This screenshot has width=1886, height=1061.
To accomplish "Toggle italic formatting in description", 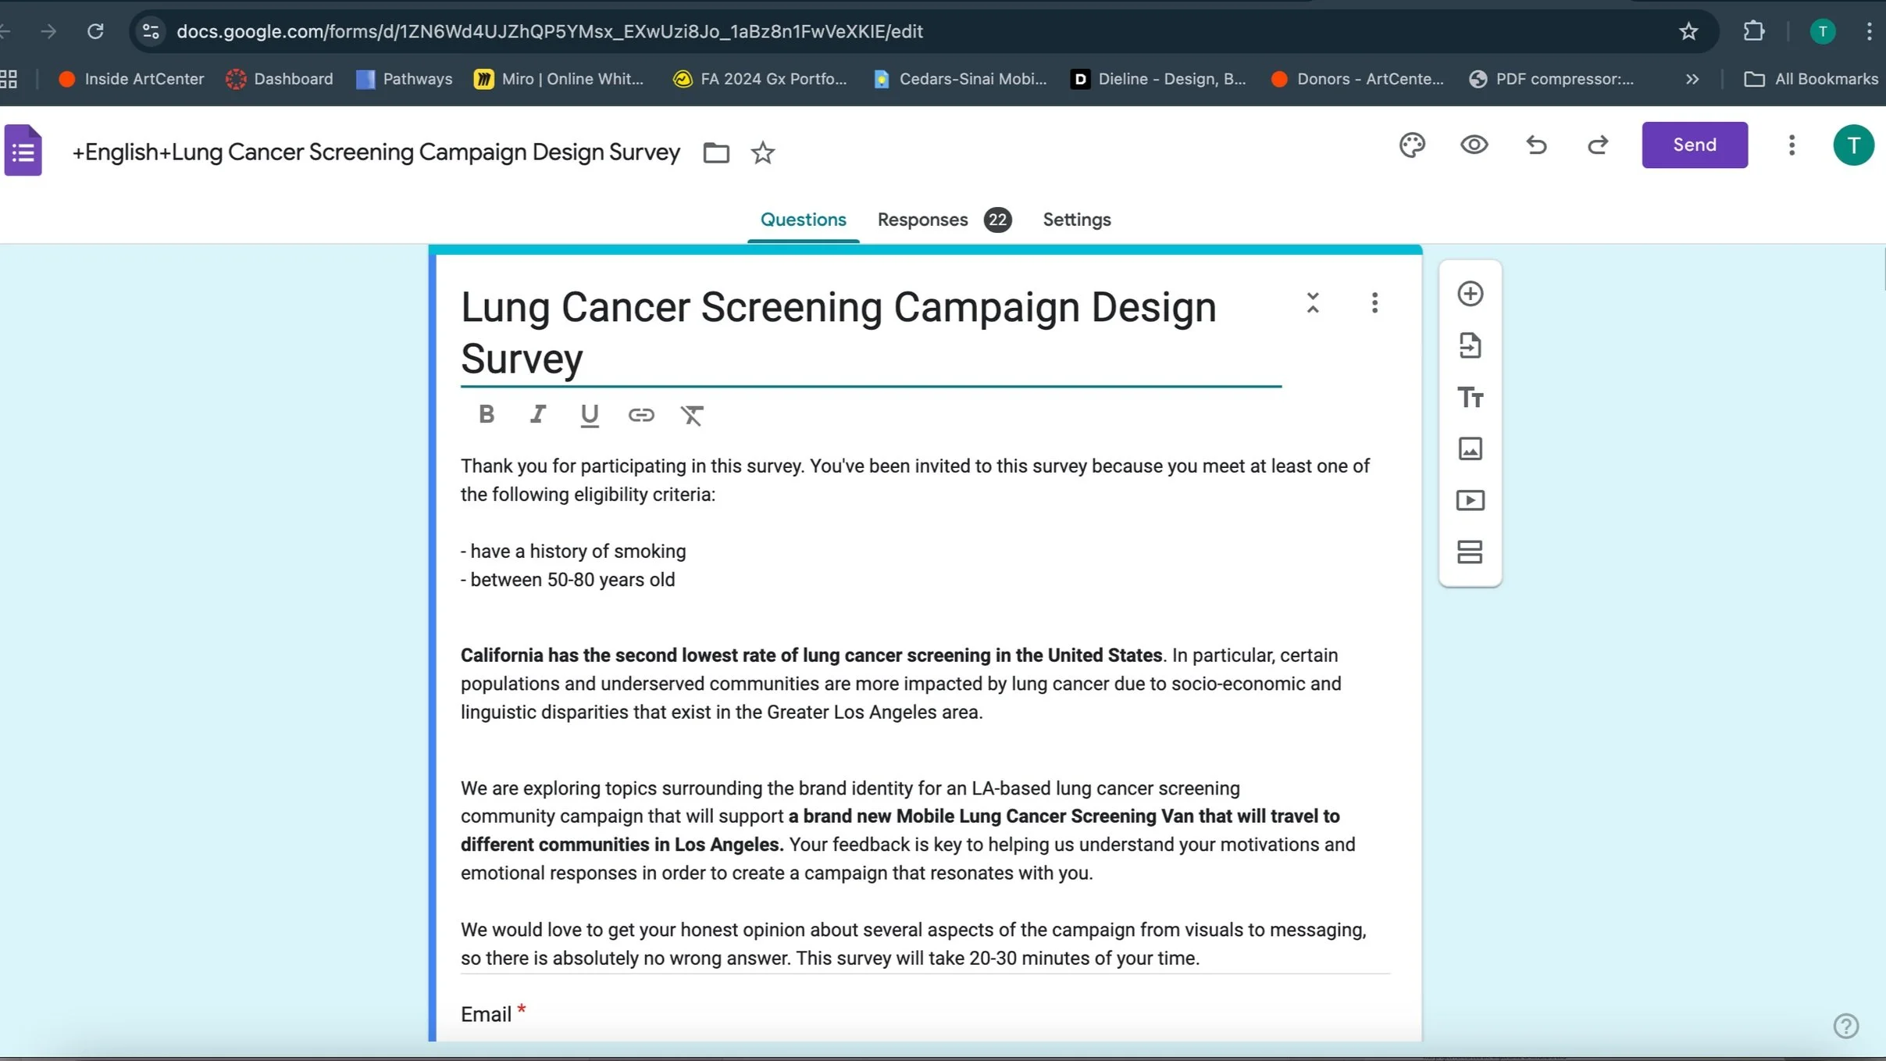I will pos(537,414).
